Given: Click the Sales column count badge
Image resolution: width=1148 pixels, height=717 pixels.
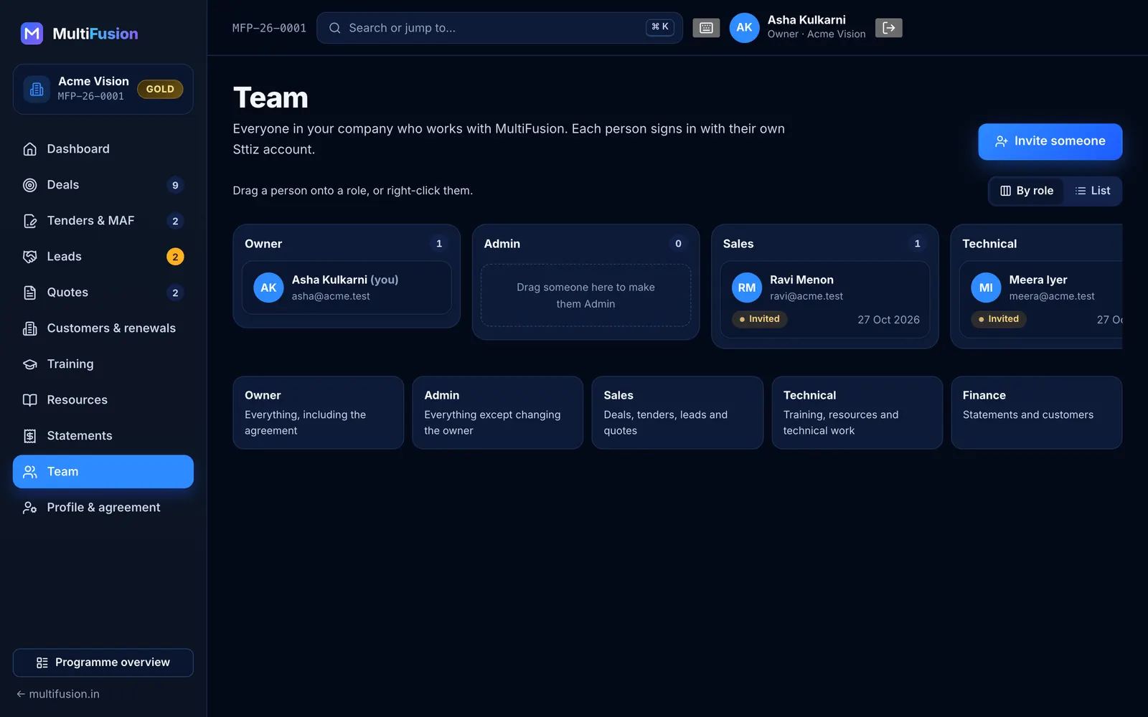Looking at the screenshot, I should 917,244.
